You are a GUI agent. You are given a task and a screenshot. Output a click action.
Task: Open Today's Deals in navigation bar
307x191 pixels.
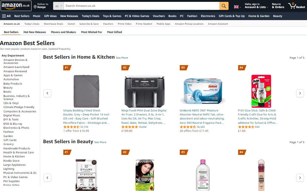pyautogui.click(x=90, y=16)
